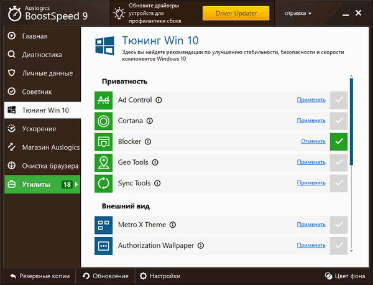Open info icon next to Sync Tools
The image size is (373, 285).
[x=157, y=184]
